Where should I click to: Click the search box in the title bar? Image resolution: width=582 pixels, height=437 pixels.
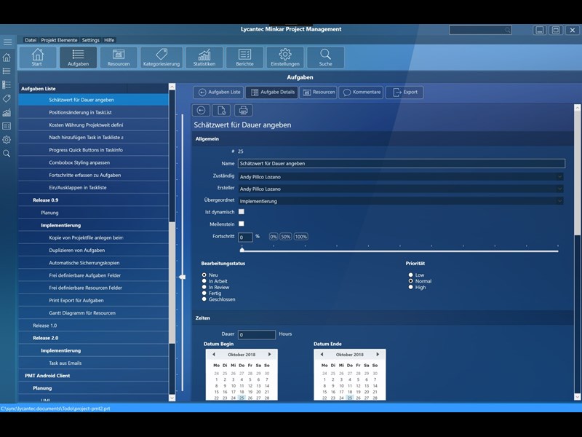[480, 30]
